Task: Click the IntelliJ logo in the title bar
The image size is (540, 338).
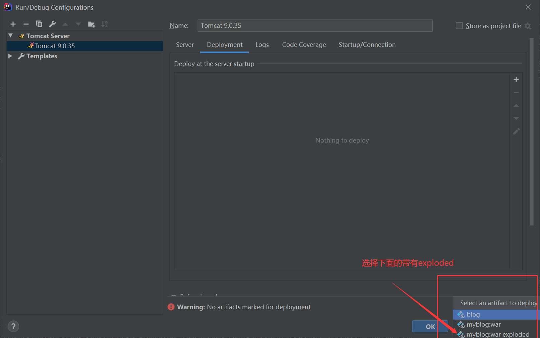Action: [x=8, y=7]
